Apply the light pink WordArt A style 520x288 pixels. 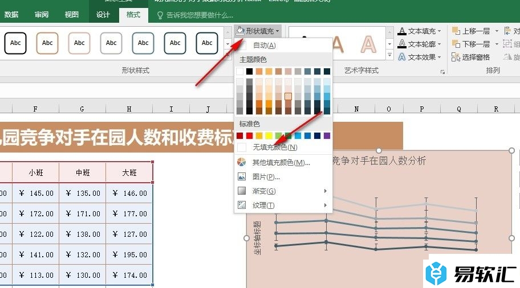click(x=368, y=44)
